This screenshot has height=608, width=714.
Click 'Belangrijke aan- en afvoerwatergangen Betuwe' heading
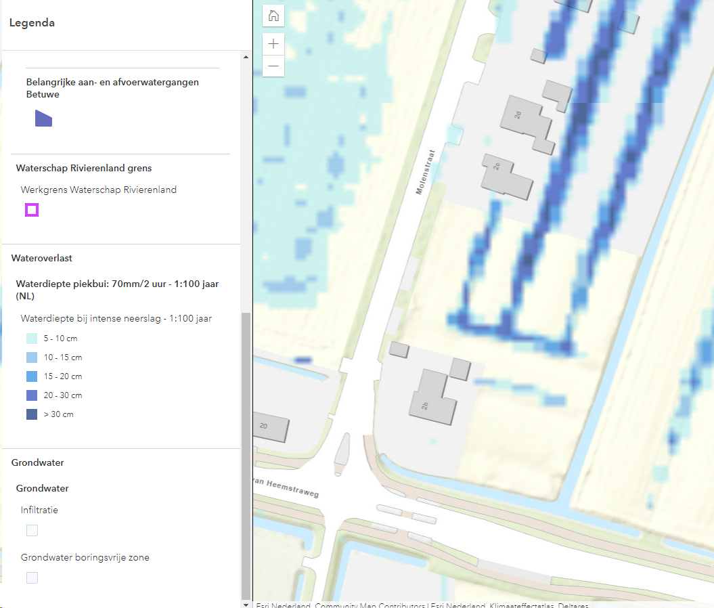112,88
